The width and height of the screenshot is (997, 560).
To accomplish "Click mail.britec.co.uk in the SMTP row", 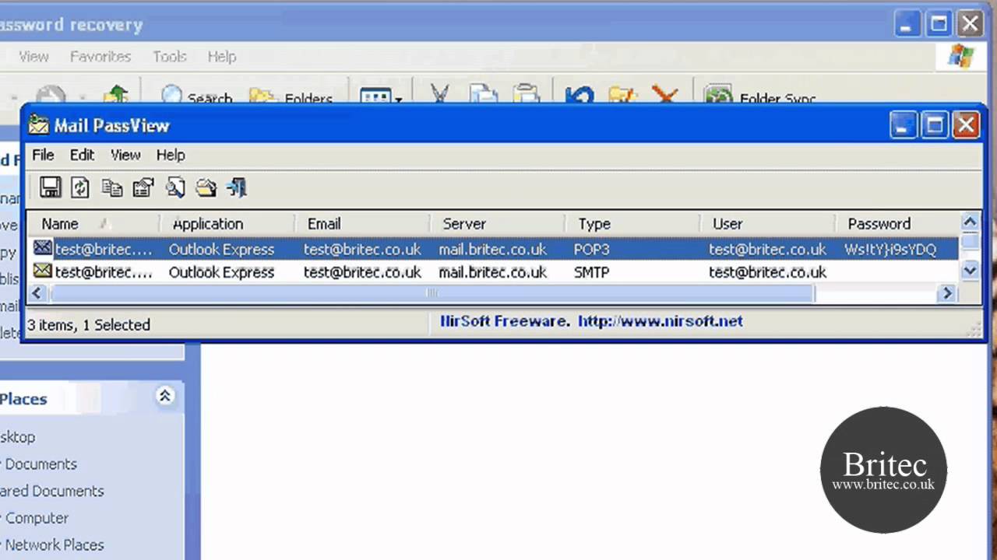I will click(493, 272).
